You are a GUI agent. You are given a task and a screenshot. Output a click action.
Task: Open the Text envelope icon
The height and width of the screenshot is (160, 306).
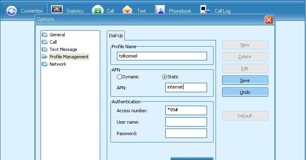pyautogui.click(x=127, y=10)
